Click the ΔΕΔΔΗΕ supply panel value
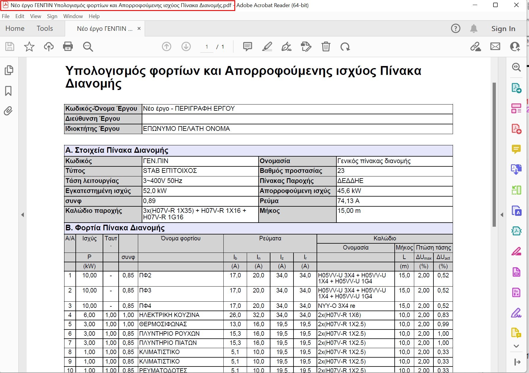 coord(350,181)
